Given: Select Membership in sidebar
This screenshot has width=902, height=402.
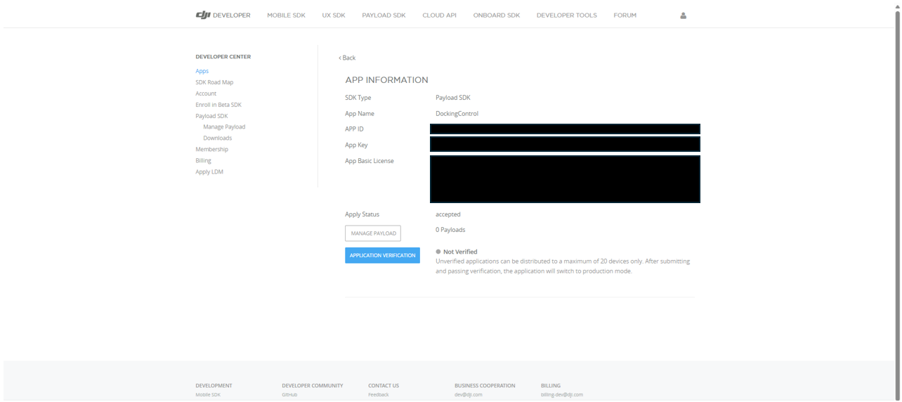Looking at the screenshot, I should [x=211, y=150].
